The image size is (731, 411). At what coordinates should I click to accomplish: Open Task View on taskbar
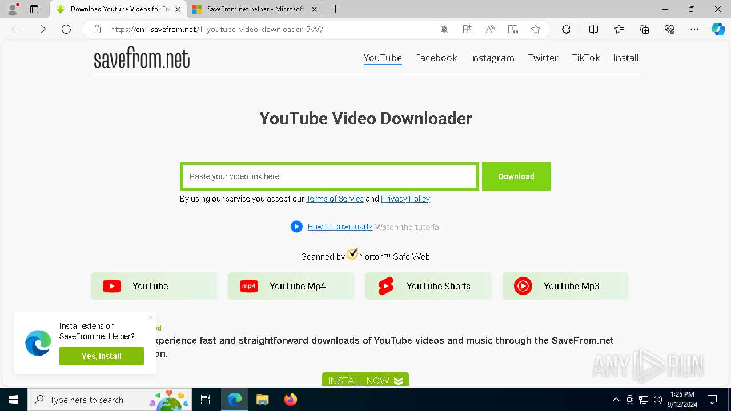[206, 400]
